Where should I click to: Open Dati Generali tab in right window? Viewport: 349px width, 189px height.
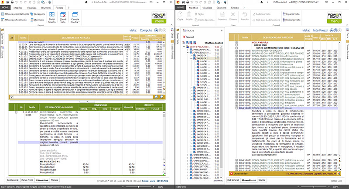point(233,180)
